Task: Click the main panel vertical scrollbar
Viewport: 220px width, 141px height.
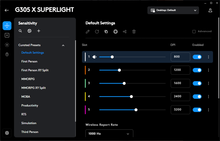Action: [x=219, y=58]
